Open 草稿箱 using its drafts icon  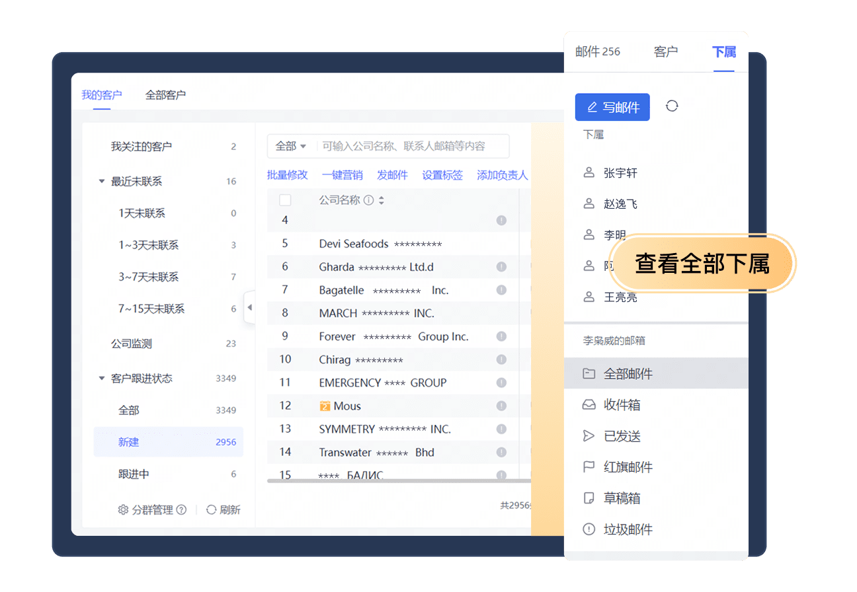click(x=589, y=498)
